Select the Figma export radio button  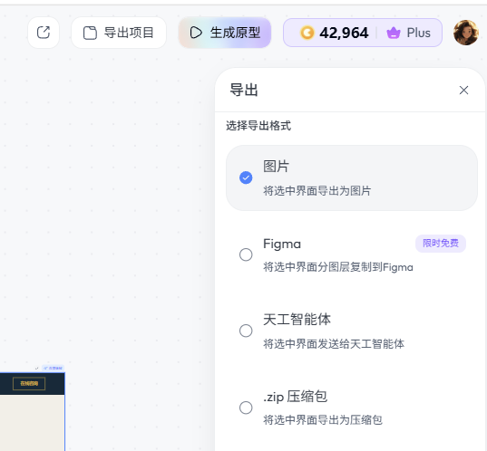[246, 254]
